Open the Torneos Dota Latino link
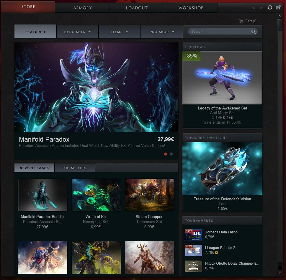 tap(221, 232)
